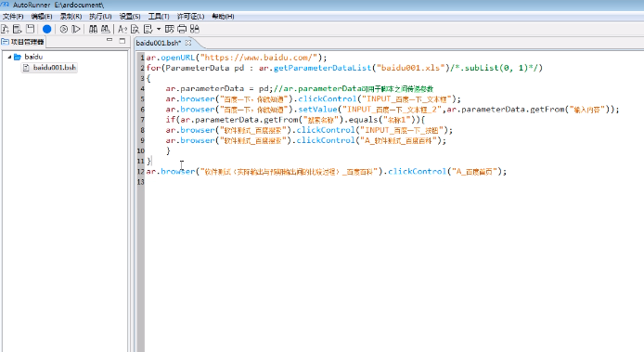This screenshot has height=352, width=644.
Task: Select baidu001.bsh in project tree
Action: [50, 68]
